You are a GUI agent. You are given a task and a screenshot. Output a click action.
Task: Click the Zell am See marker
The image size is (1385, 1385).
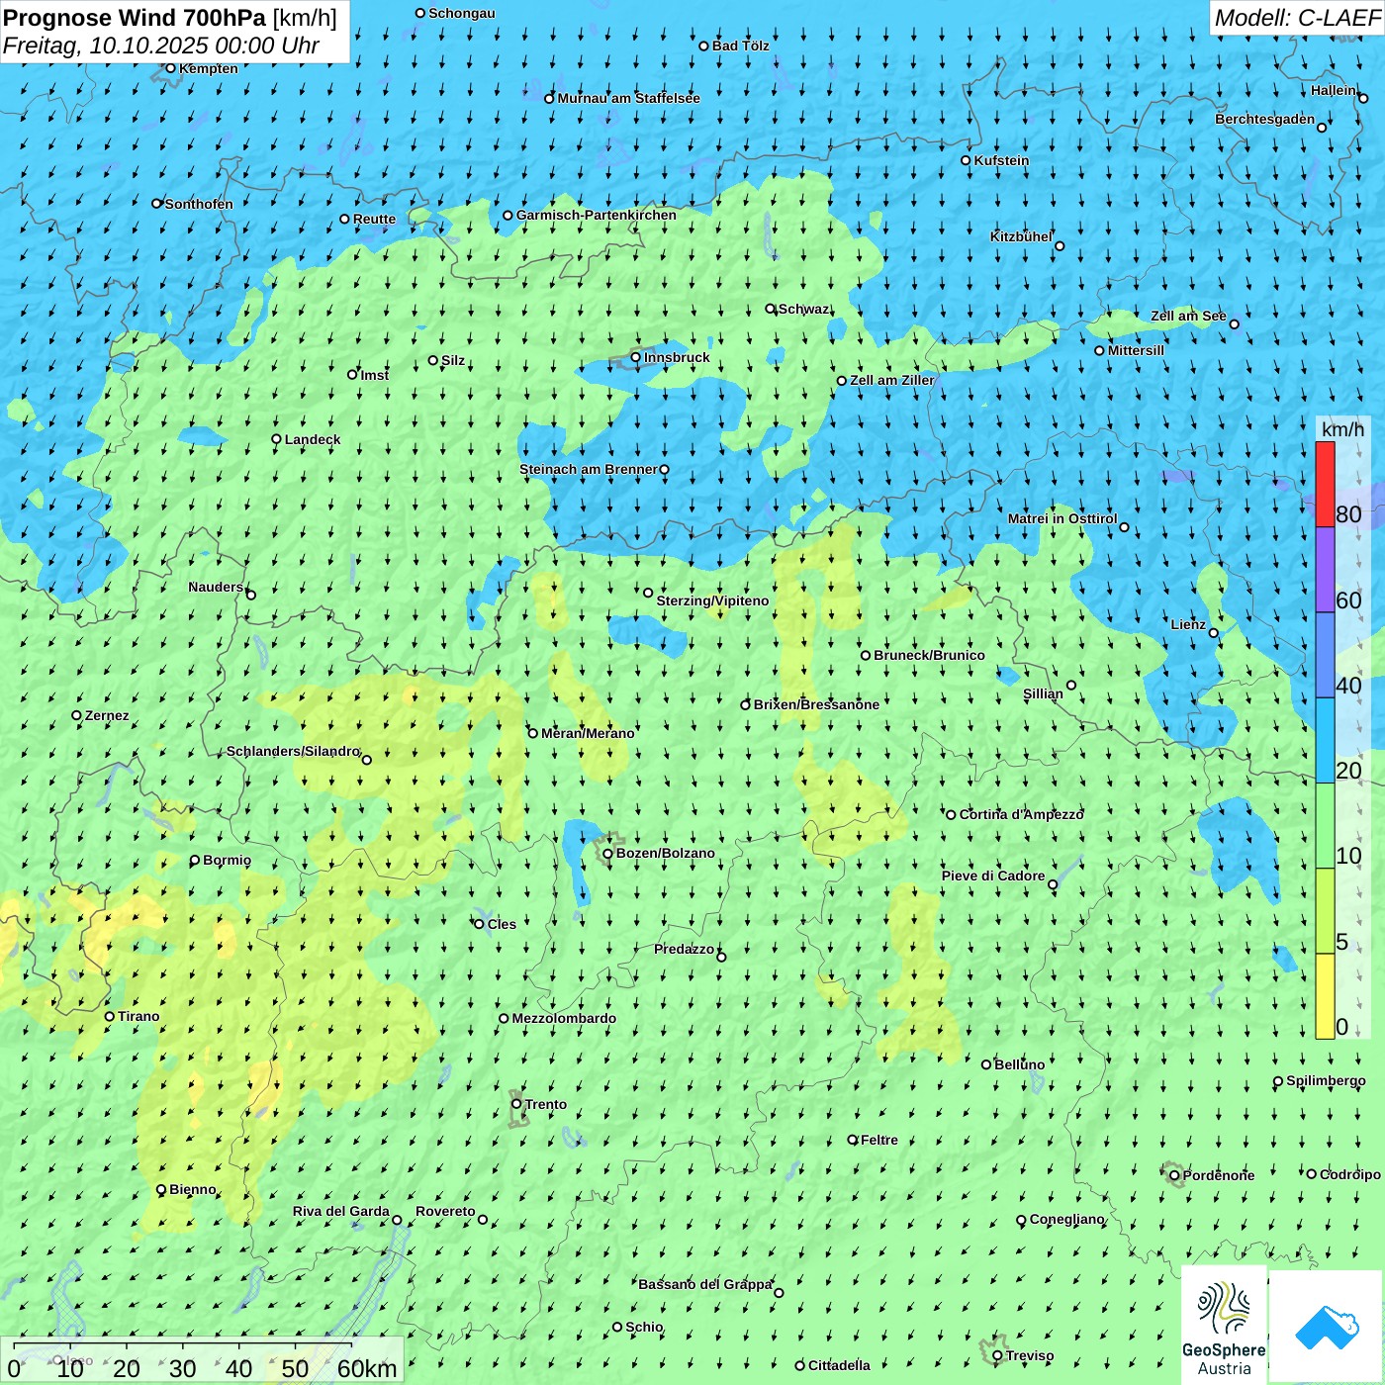tap(1234, 323)
